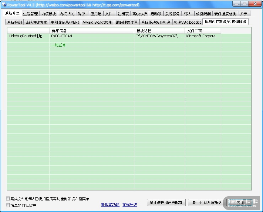Select the KidebugRoutine地址 row

coord(129,36)
